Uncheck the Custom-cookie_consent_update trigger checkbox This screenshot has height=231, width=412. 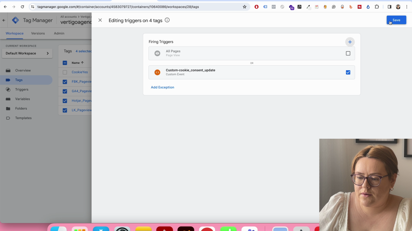click(348, 73)
